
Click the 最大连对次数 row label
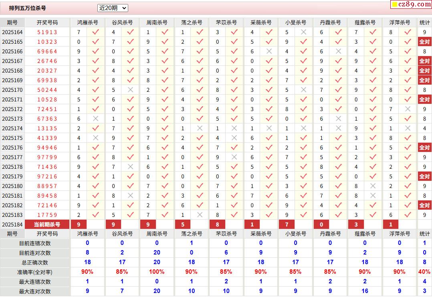pyautogui.click(x=35, y=291)
